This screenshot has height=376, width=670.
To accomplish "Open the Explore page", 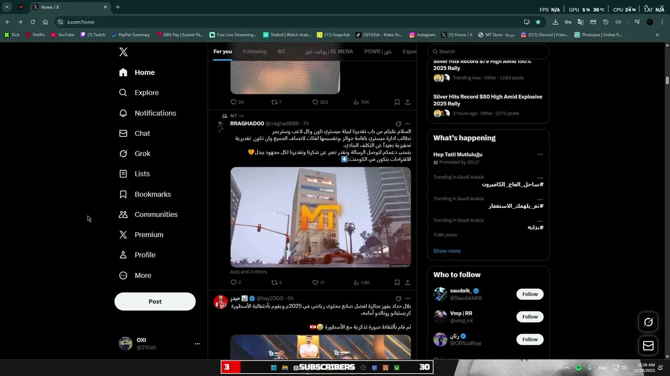I will click(139, 93).
